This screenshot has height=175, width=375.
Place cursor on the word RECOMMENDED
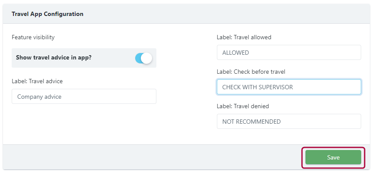pos(258,122)
